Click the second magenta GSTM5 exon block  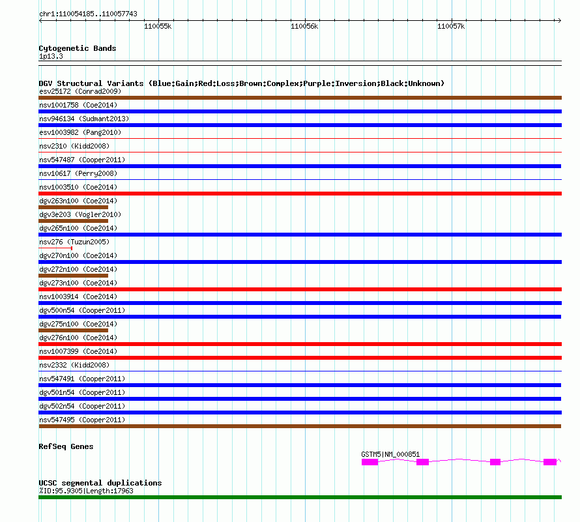pyautogui.click(x=422, y=461)
